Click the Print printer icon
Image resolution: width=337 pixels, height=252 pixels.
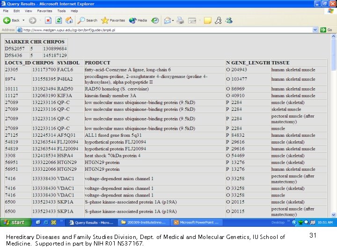(180, 21)
